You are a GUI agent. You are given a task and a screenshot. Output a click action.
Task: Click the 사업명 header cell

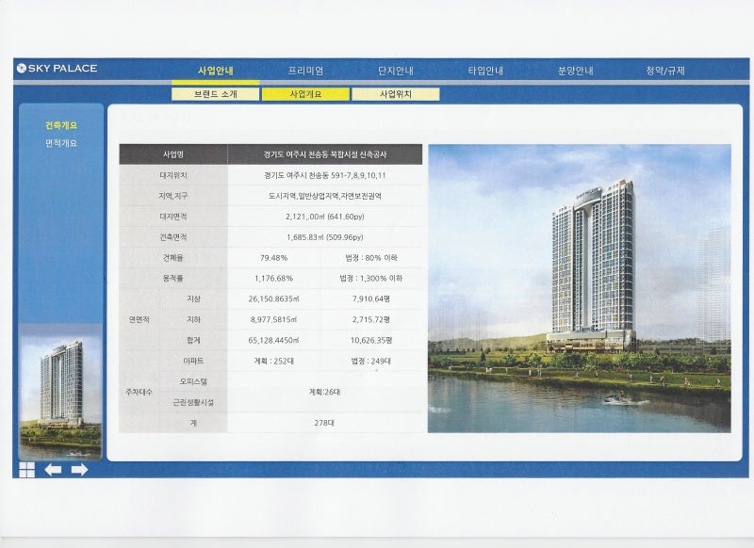173,154
